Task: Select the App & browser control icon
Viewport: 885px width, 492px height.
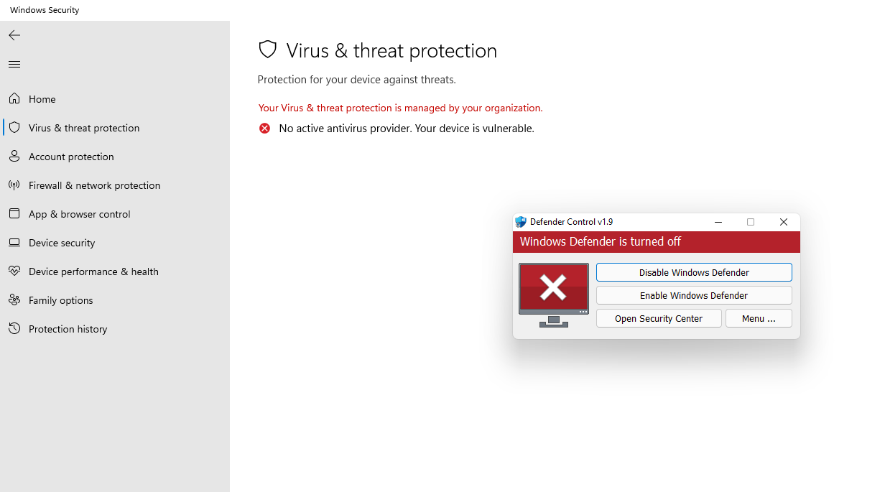Action: [14, 213]
